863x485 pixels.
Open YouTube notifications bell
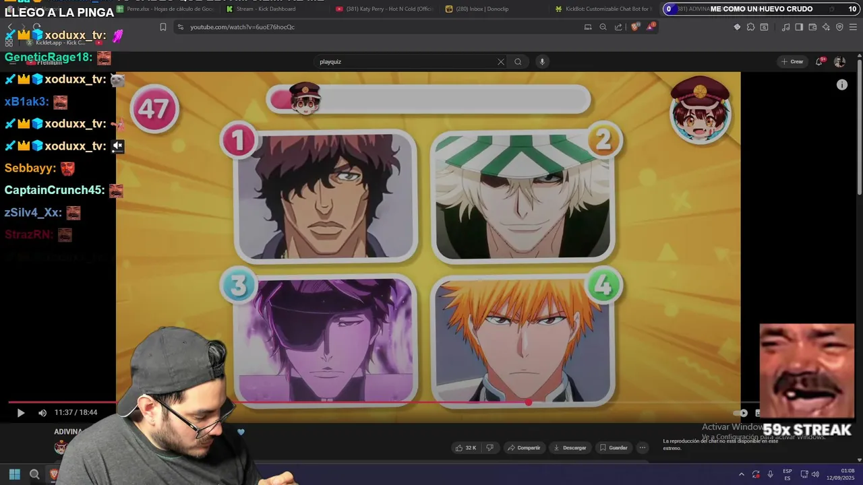tap(819, 61)
